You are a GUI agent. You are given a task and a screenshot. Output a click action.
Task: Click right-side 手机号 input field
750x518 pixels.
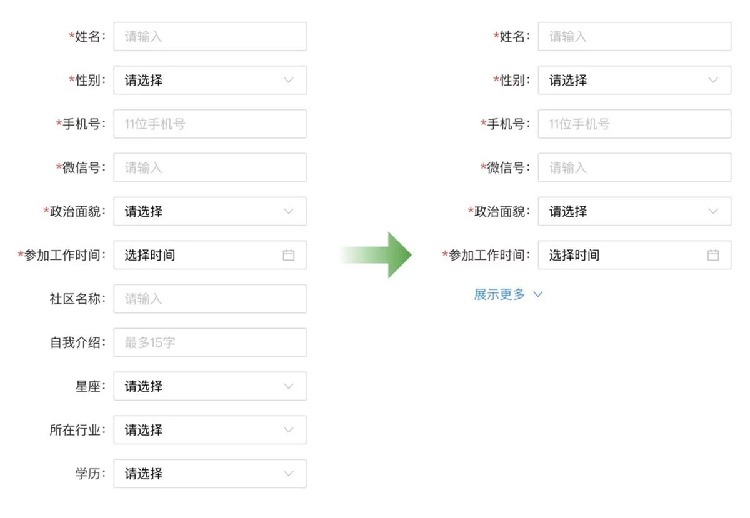634,124
